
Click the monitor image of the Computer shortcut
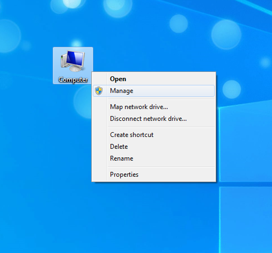tap(73, 61)
